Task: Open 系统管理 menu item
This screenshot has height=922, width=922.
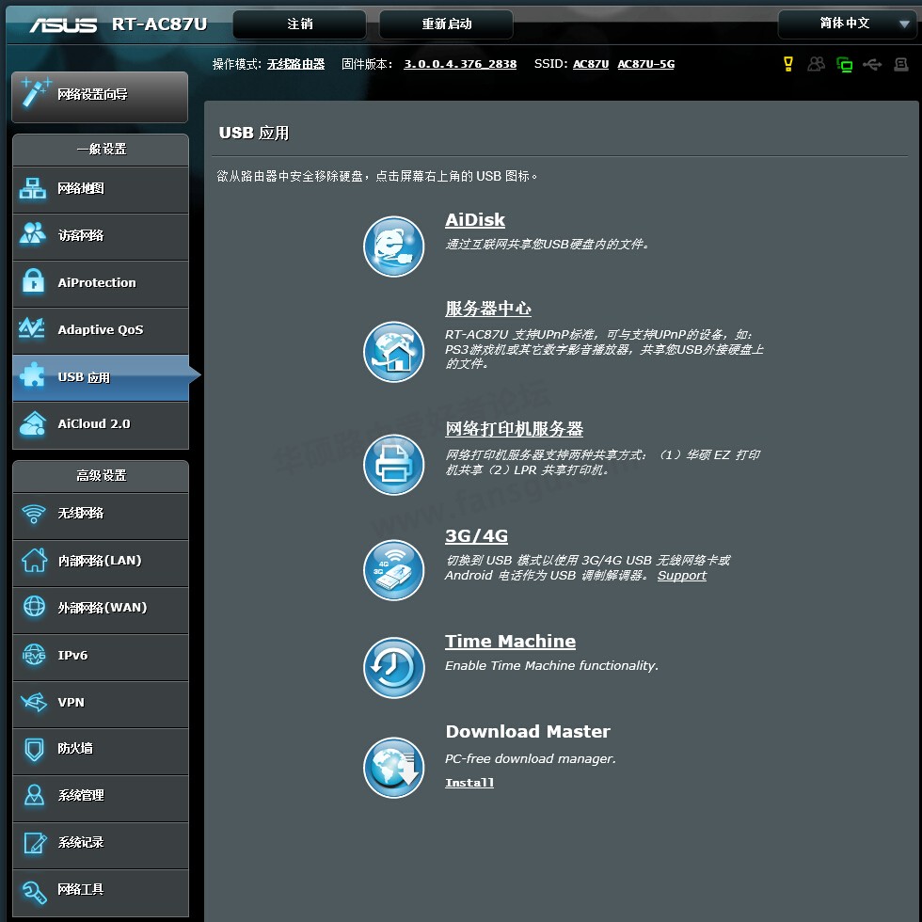Action: [101, 798]
